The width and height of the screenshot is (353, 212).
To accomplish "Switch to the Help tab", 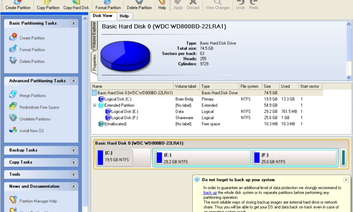I will [x=124, y=16].
